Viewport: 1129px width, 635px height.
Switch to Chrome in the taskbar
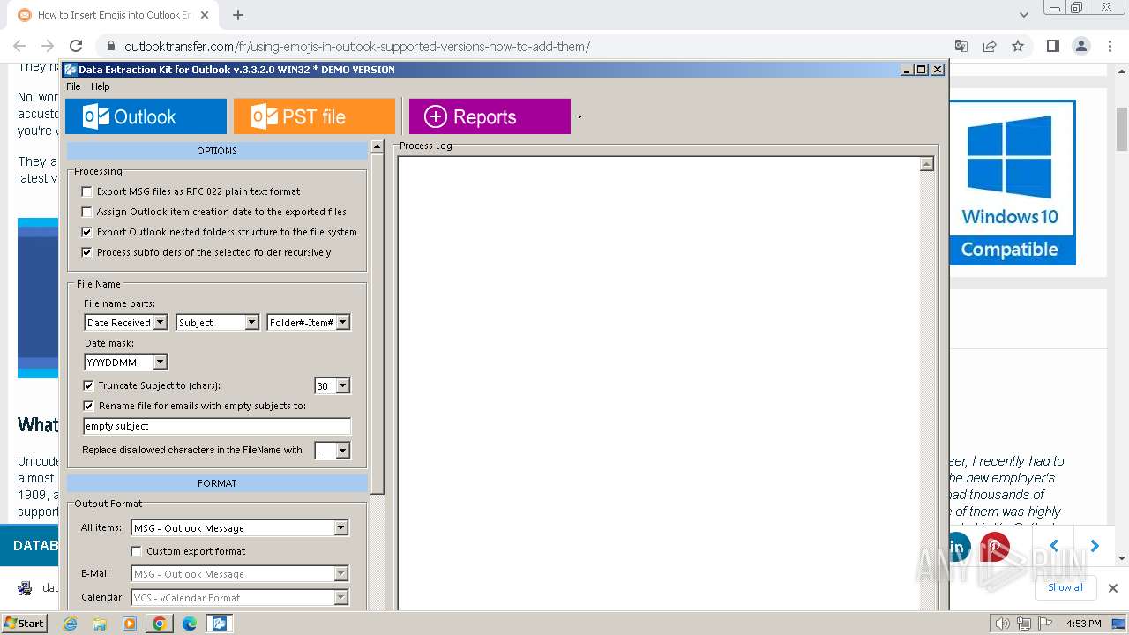coord(160,624)
